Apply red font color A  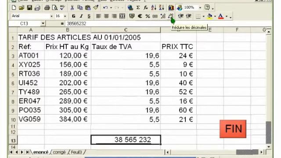[221, 16]
